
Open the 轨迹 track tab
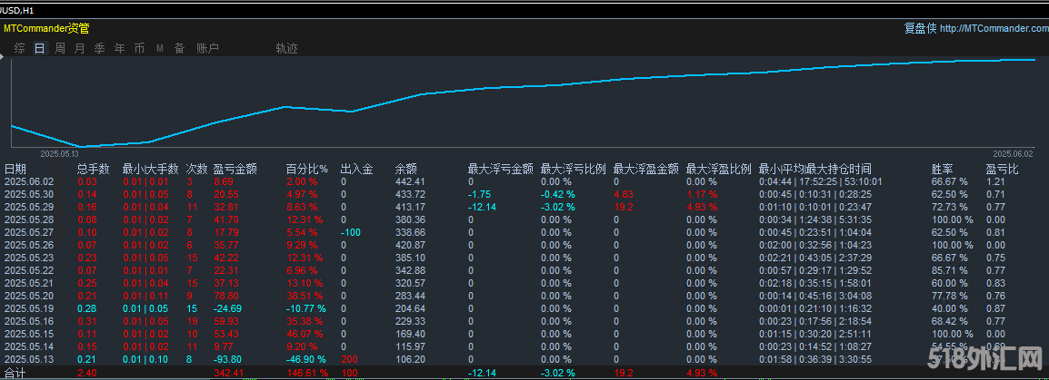click(286, 48)
